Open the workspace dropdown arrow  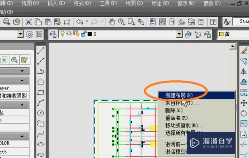[x=20, y=34]
